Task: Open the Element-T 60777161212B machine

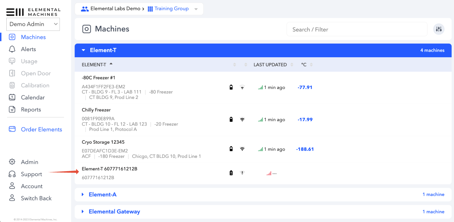Action: [x=110, y=169]
